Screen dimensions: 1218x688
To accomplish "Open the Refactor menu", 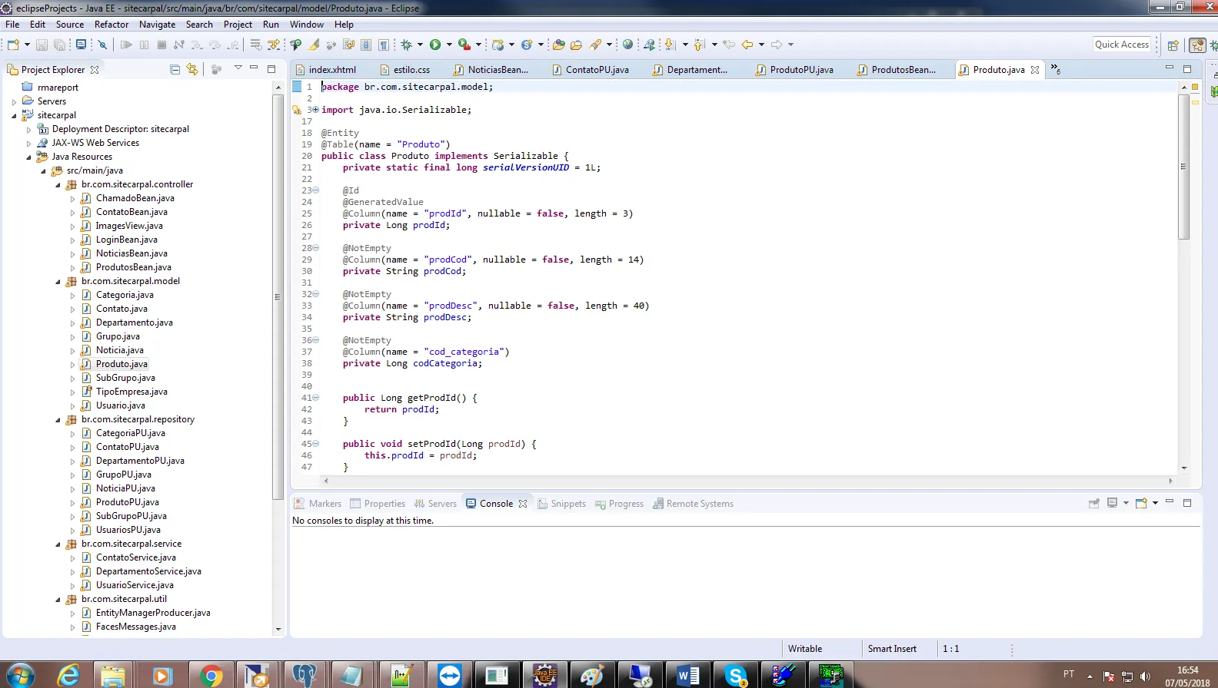I will point(111,25).
